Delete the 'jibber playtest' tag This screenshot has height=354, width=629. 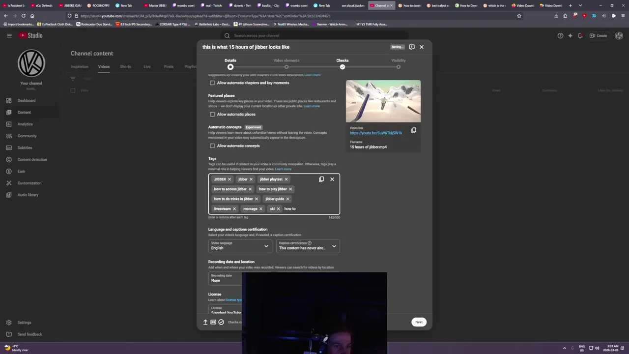[x=286, y=179]
